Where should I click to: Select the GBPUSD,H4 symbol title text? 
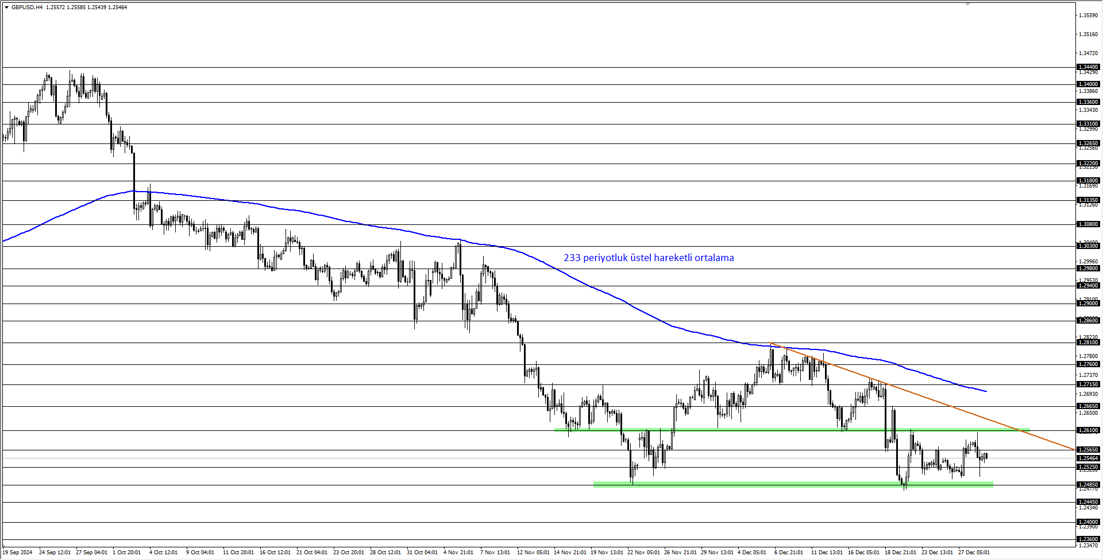tap(27, 7)
